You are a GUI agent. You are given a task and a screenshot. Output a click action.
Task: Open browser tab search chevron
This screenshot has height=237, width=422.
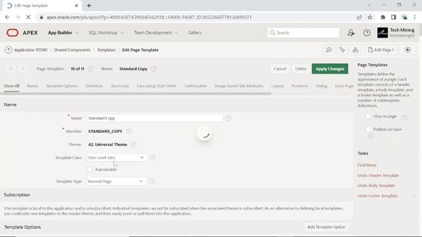369,5
